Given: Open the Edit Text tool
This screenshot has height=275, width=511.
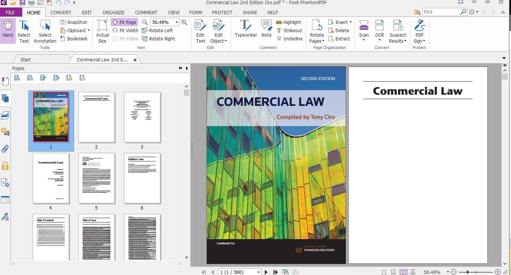Looking at the screenshot, I should [201, 31].
